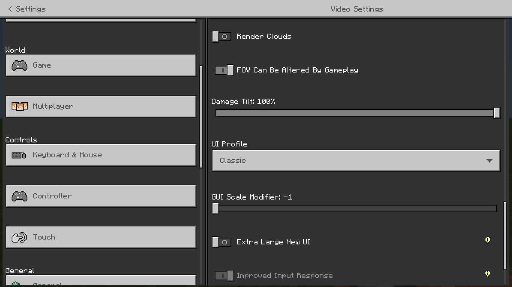This screenshot has height=287, width=512.
Task: Go to the Controller settings
Action: (x=101, y=196)
